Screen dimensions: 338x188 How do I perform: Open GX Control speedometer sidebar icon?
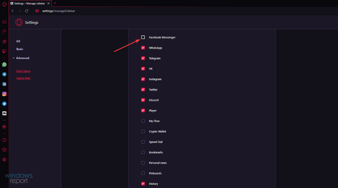(4, 32)
